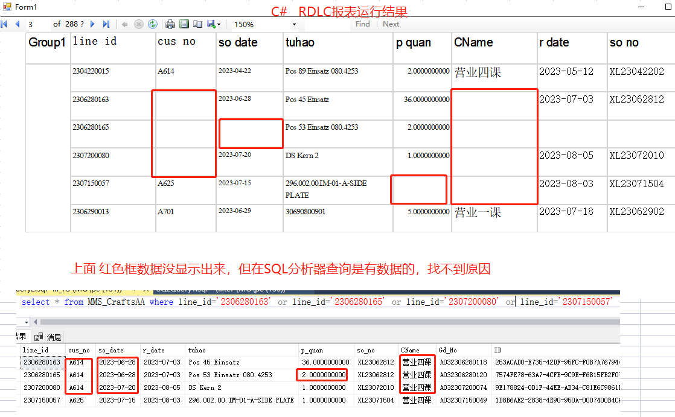The height and width of the screenshot is (417, 675).
Task: Jump to the first report page
Action: pyautogui.click(x=4, y=24)
